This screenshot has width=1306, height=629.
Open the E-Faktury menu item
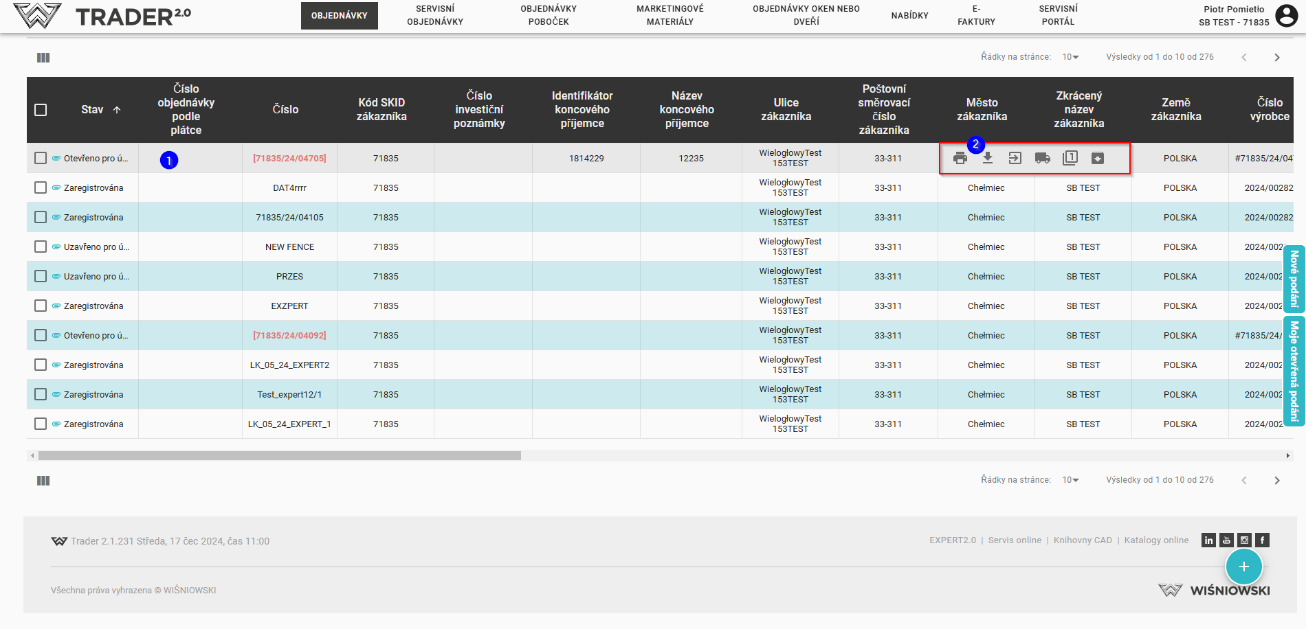tap(976, 15)
